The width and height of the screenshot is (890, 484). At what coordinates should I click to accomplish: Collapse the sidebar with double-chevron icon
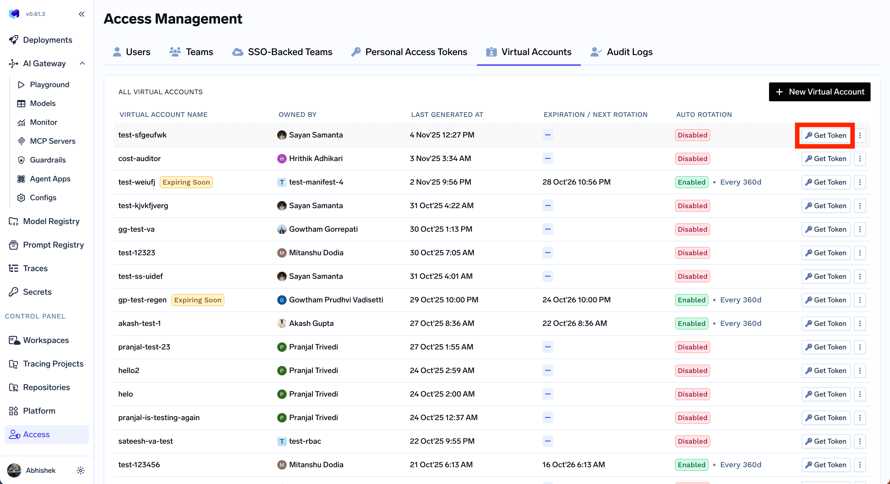[x=82, y=14]
